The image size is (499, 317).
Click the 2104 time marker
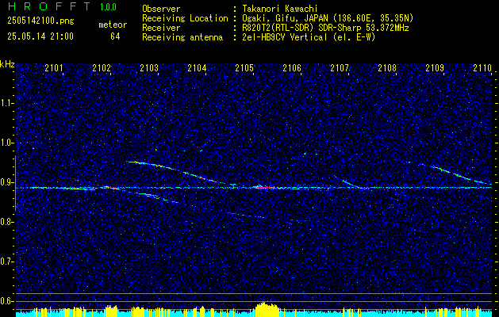197,67
